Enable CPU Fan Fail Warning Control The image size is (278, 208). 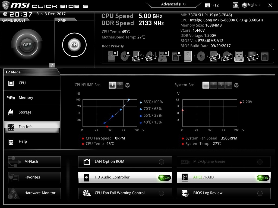tap(125, 193)
